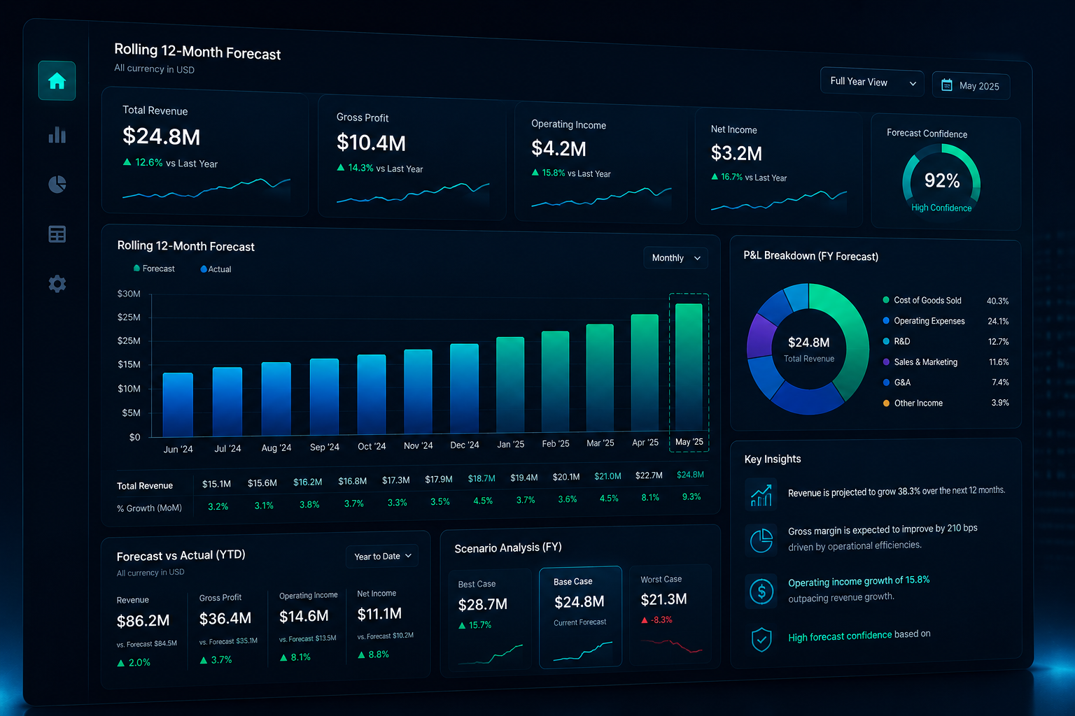Select the Jan '25 bar in chart

click(510, 385)
